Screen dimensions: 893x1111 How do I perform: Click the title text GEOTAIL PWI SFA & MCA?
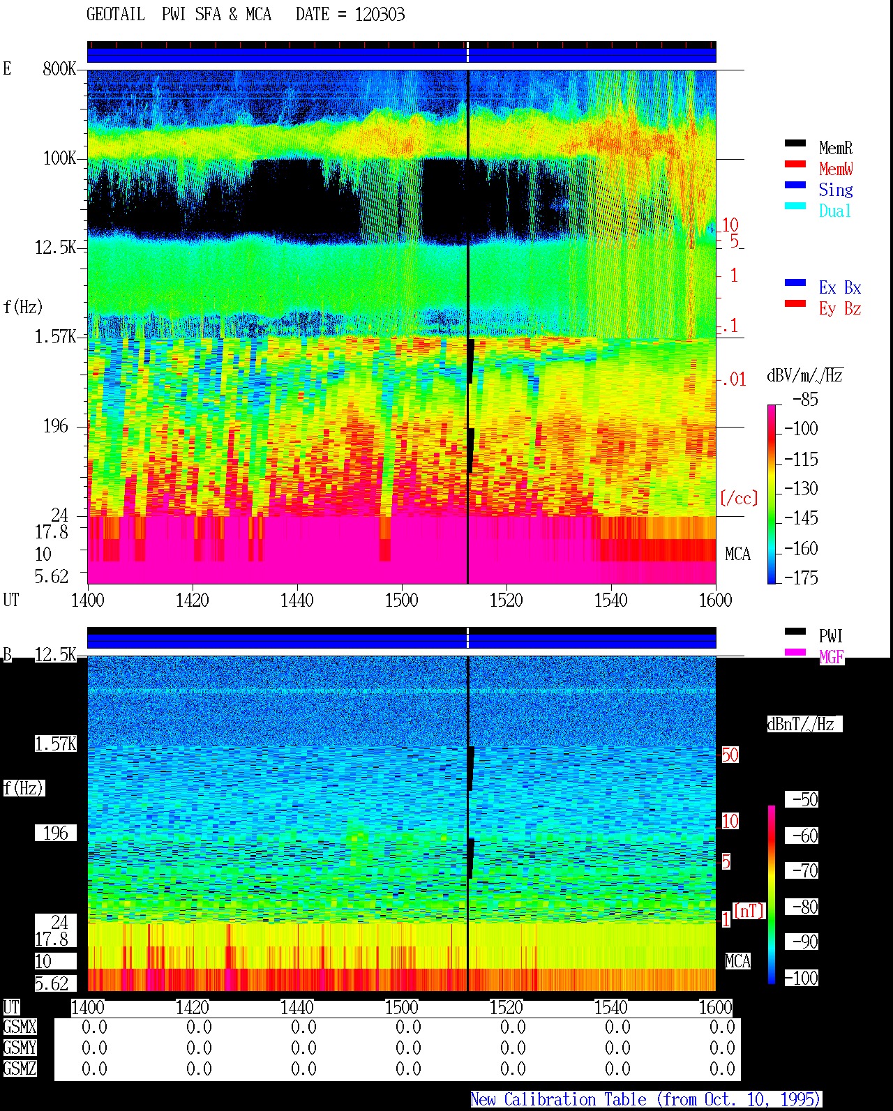tap(179, 15)
